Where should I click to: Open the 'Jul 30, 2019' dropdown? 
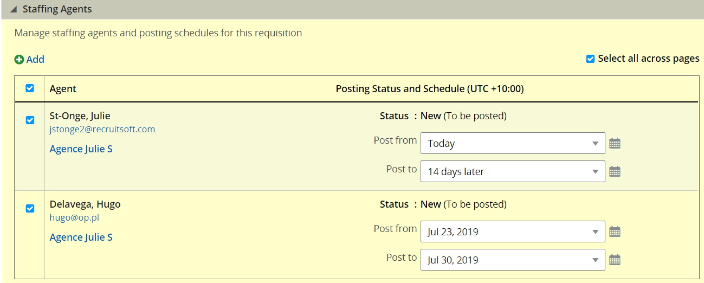(x=513, y=260)
